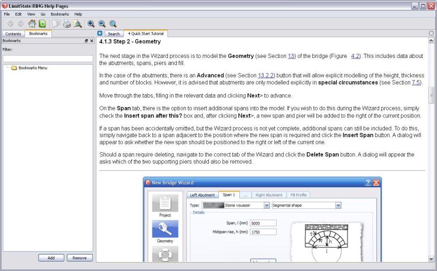
Task: Click the Find in text icon
Action: tap(78, 24)
